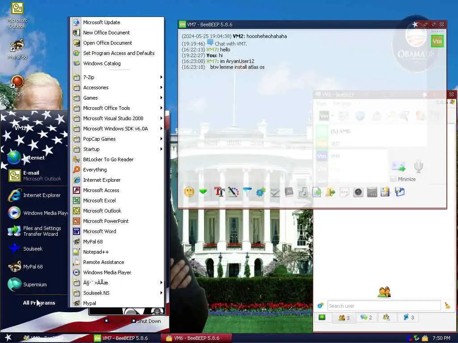The height and width of the screenshot is (343, 458).
Task: Switch to the network tab showing 3
Action: [408, 318]
